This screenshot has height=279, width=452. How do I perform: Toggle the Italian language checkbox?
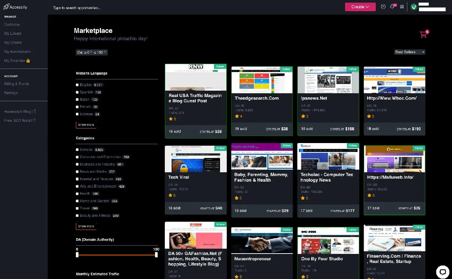pyautogui.click(x=77, y=100)
